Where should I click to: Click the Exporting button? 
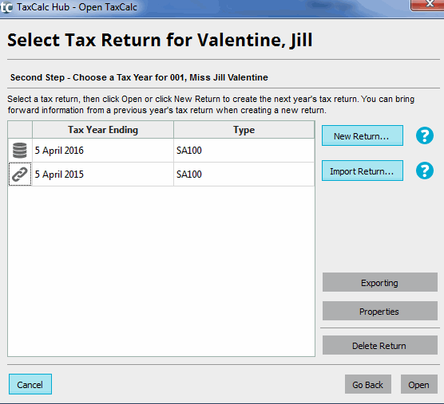click(x=380, y=282)
